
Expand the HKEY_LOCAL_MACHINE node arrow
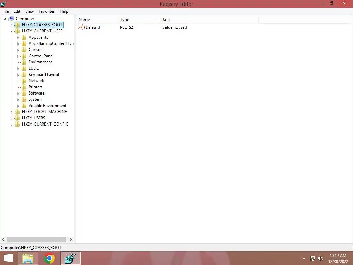click(11, 112)
